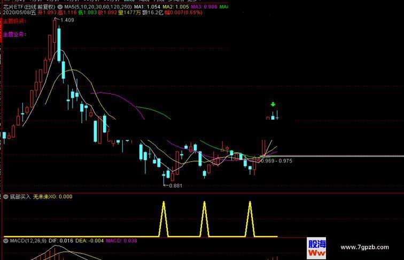Select the MA3: 0.986 value
This screenshot has height=260, width=404.
click(204, 7)
